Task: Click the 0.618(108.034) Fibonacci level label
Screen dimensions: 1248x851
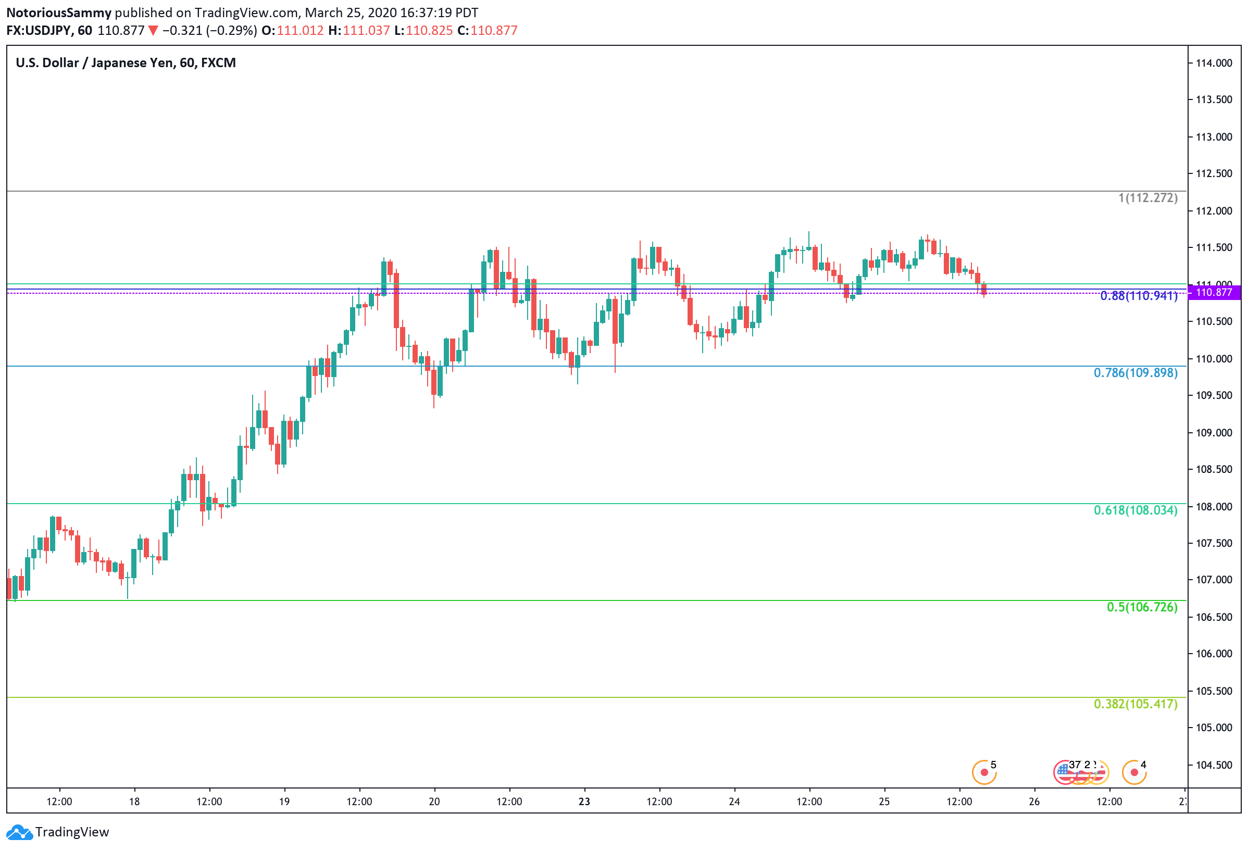Action: [1135, 510]
